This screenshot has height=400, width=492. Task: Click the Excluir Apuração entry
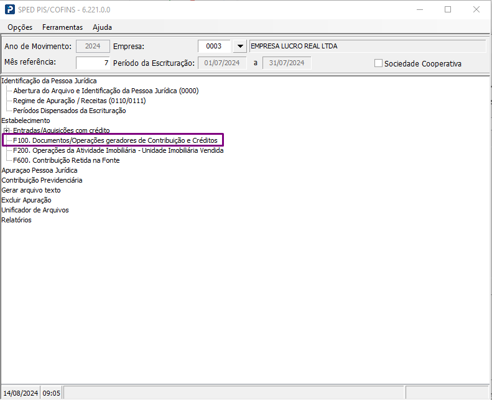(x=26, y=200)
